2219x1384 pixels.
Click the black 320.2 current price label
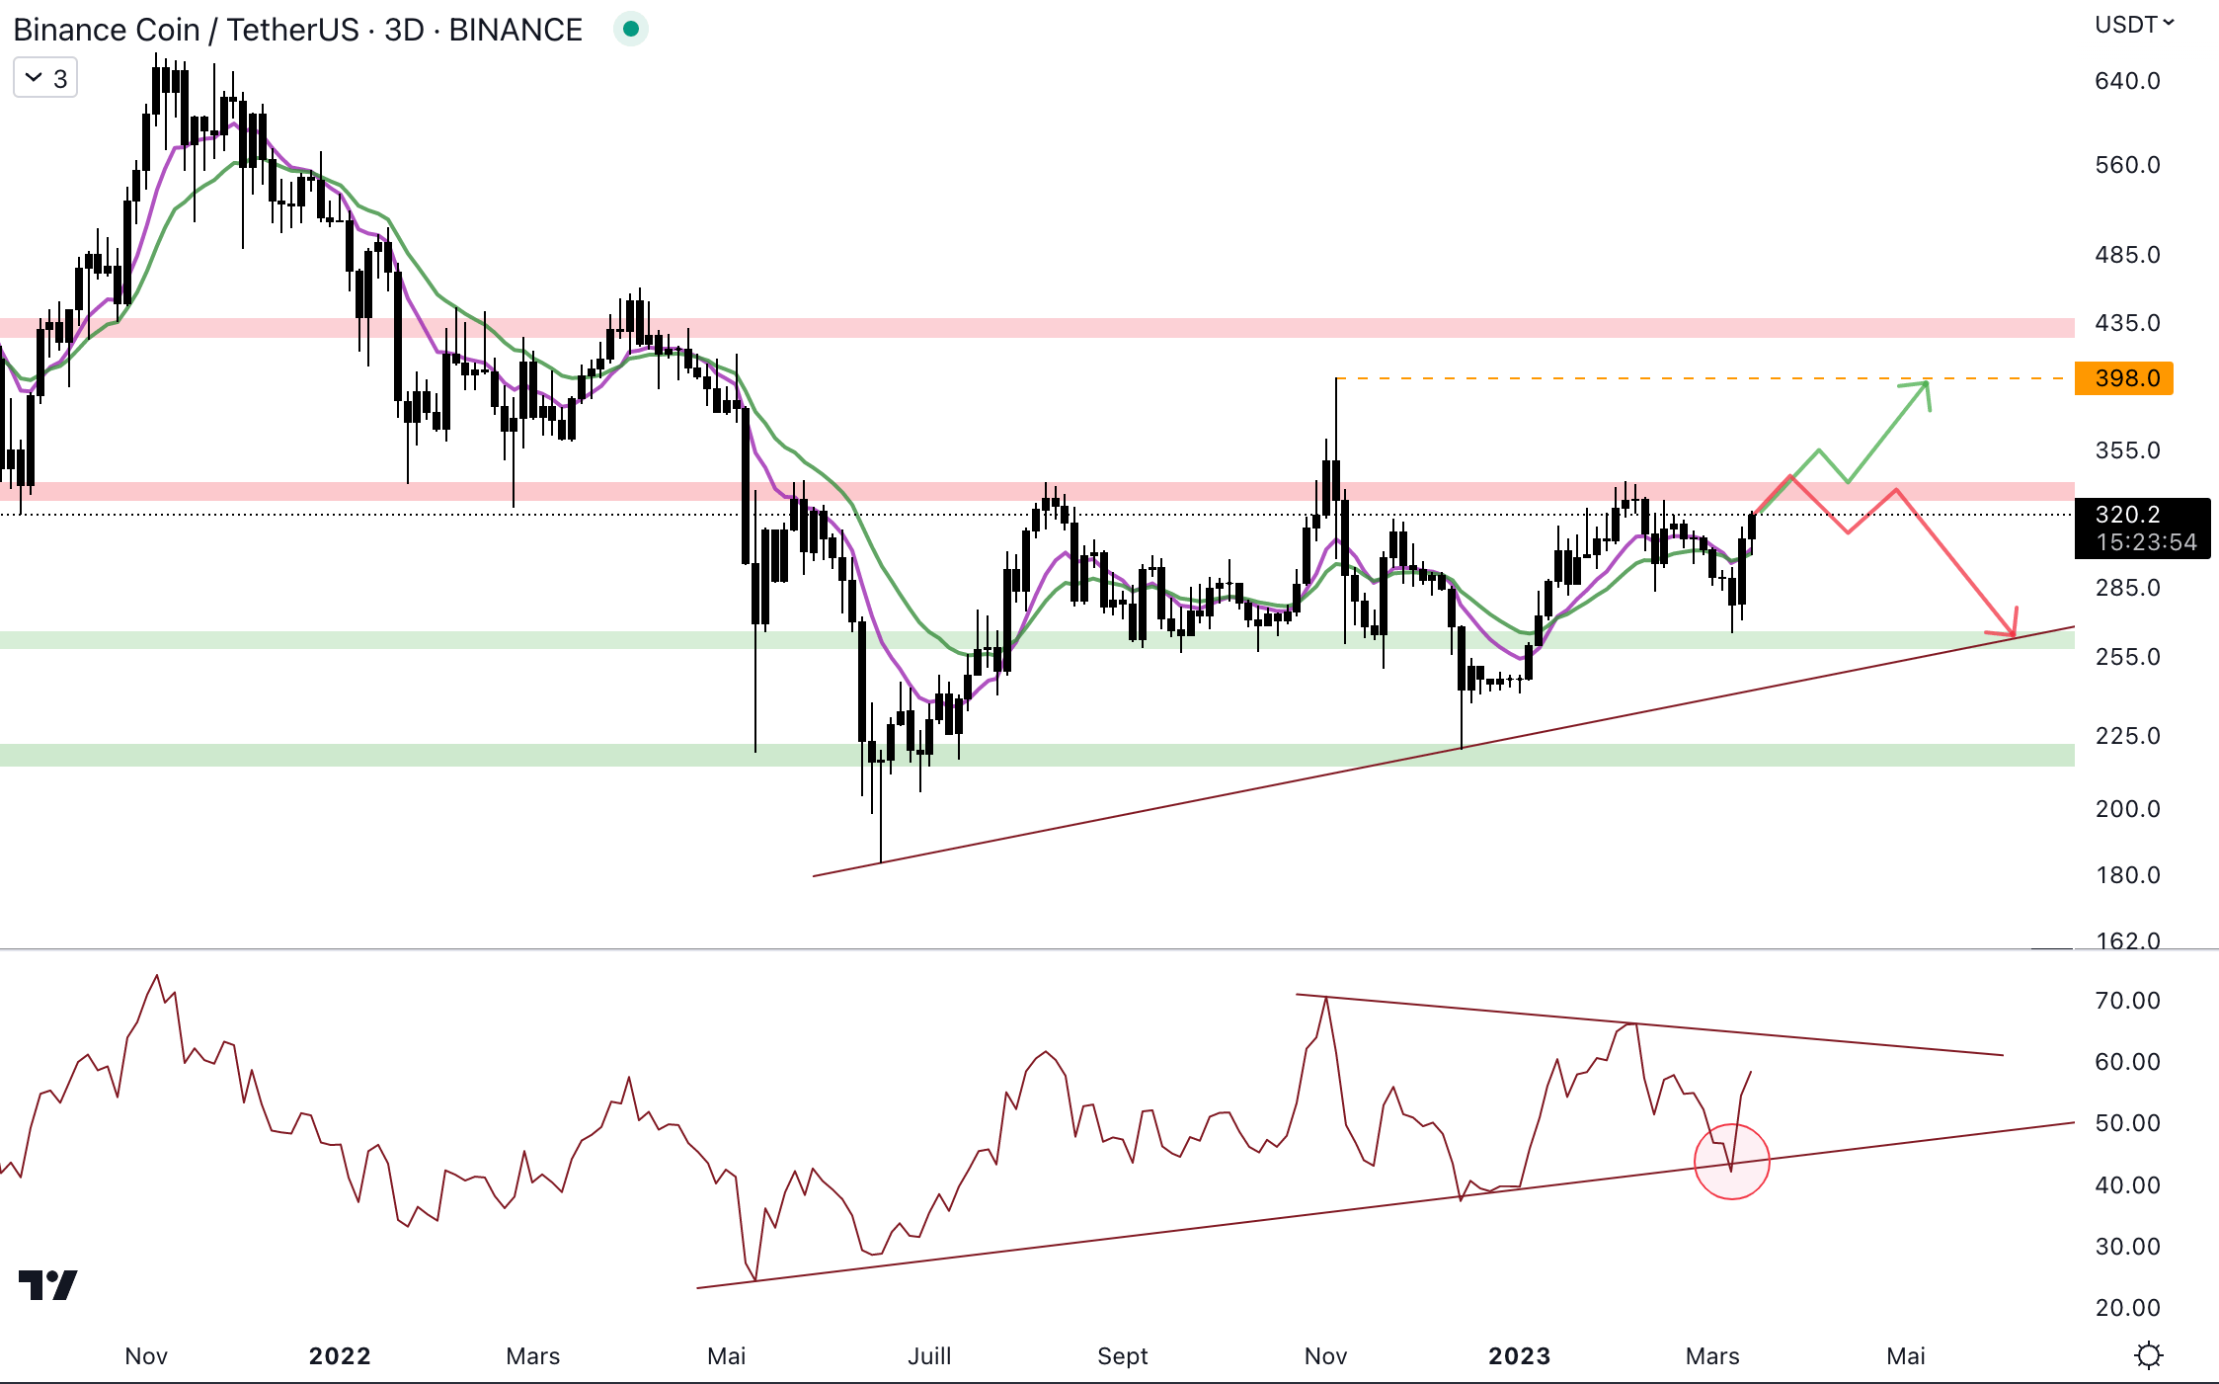click(2141, 529)
